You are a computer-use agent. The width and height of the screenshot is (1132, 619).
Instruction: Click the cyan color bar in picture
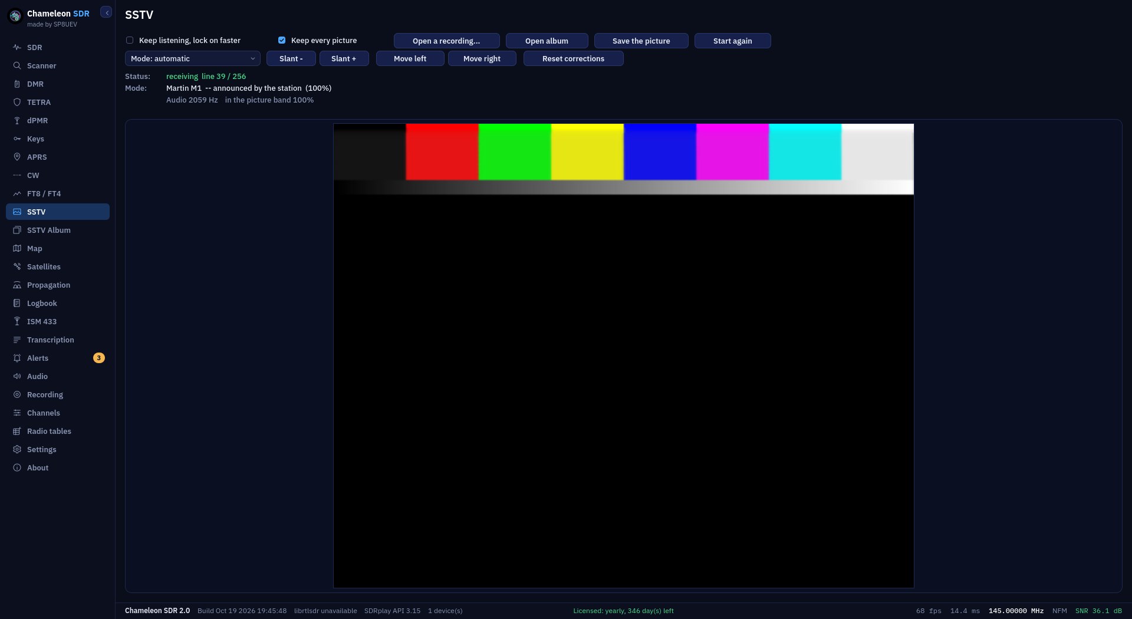tap(805, 152)
